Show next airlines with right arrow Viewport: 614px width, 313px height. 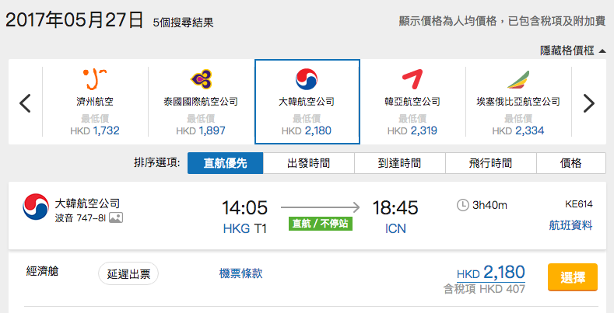tap(588, 103)
